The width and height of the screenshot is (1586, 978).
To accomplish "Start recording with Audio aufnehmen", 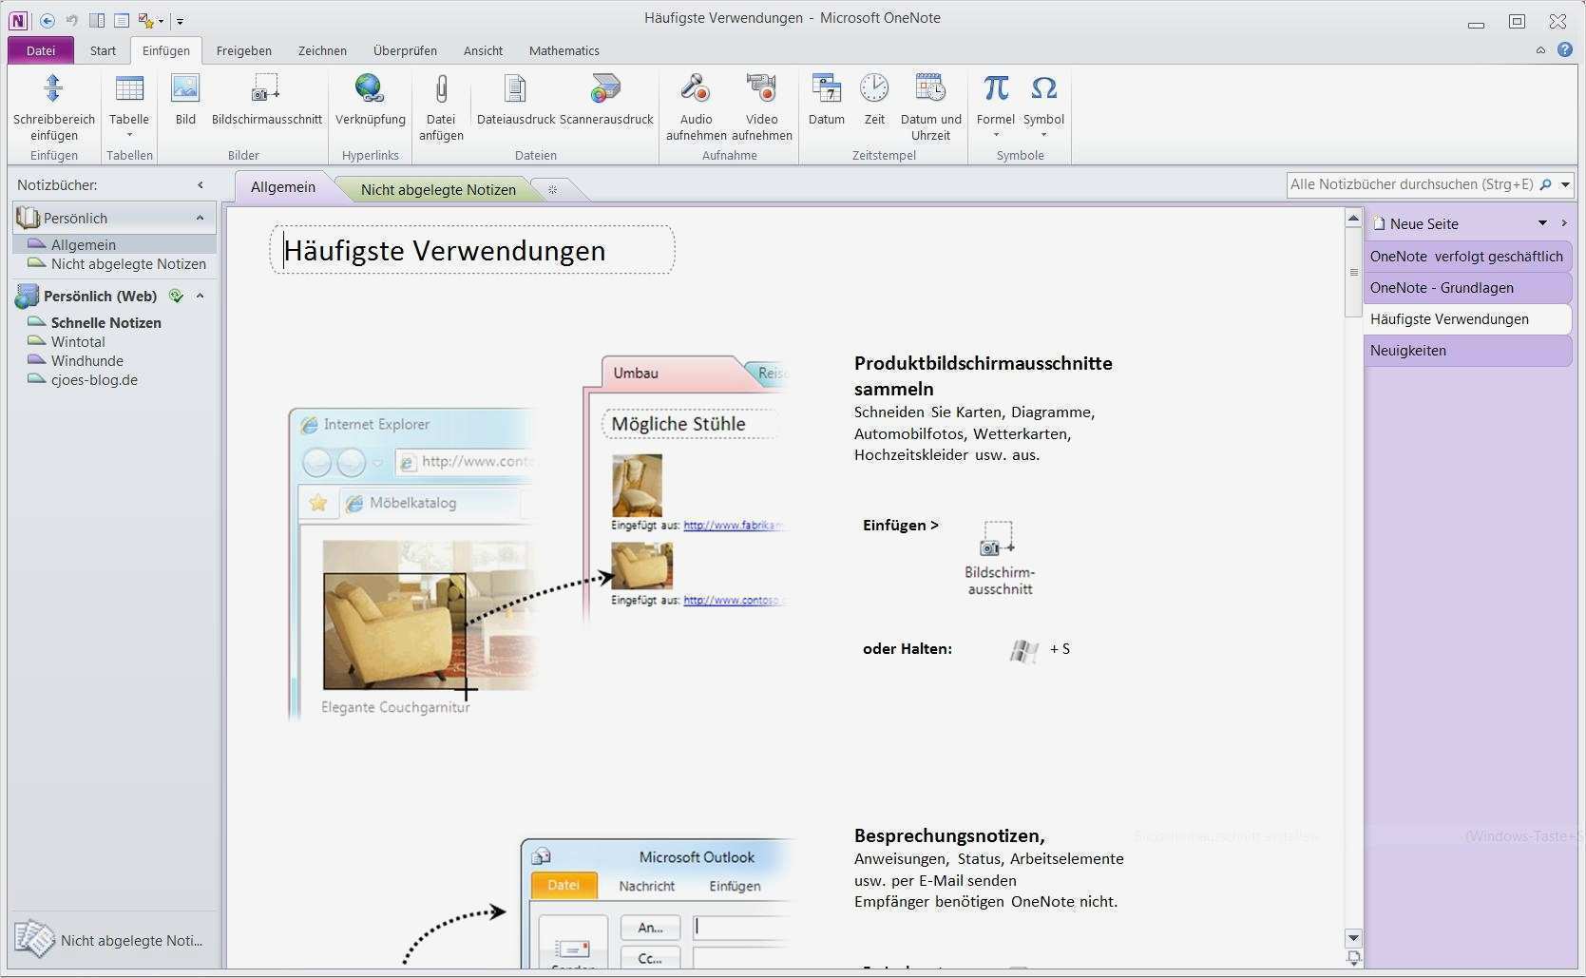I will point(696,106).
